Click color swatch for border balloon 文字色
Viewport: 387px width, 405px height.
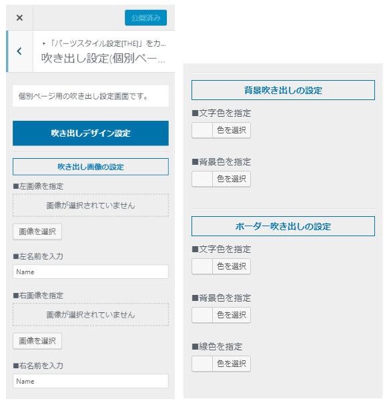[x=202, y=266]
